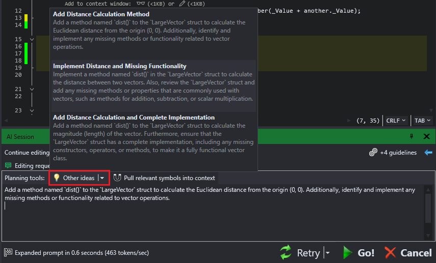This screenshot has width=436, height=263.
Task: Click the editor horizontal scrollbar right arrow
Action: 349,121
